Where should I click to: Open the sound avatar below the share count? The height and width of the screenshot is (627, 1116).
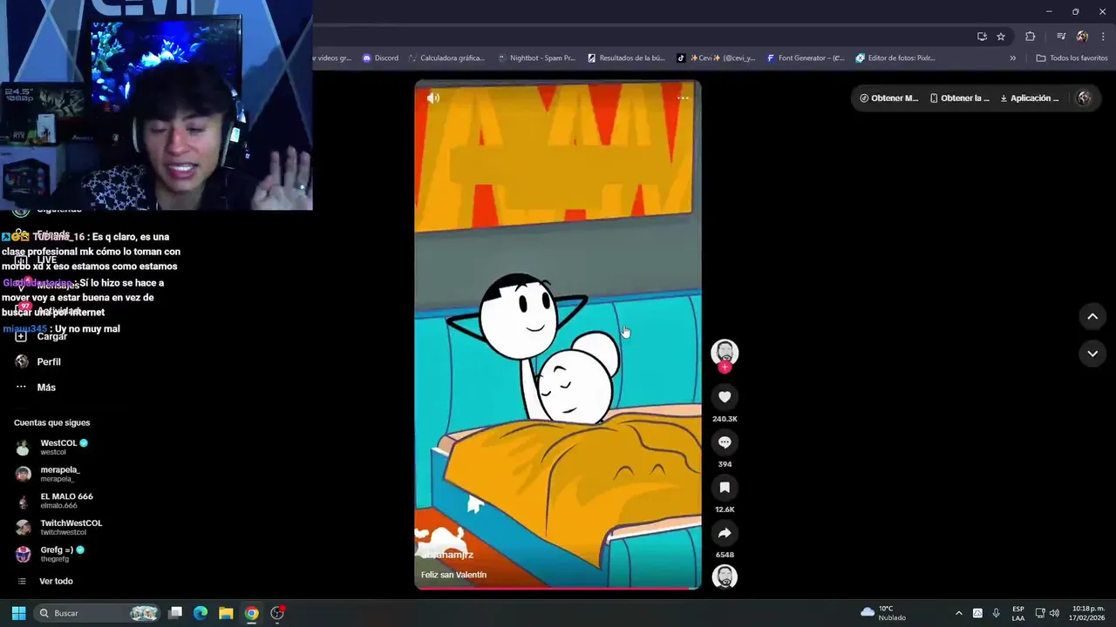click(725, 576)
